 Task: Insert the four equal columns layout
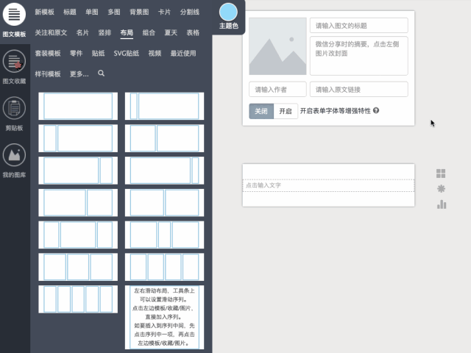coord(164,267)
